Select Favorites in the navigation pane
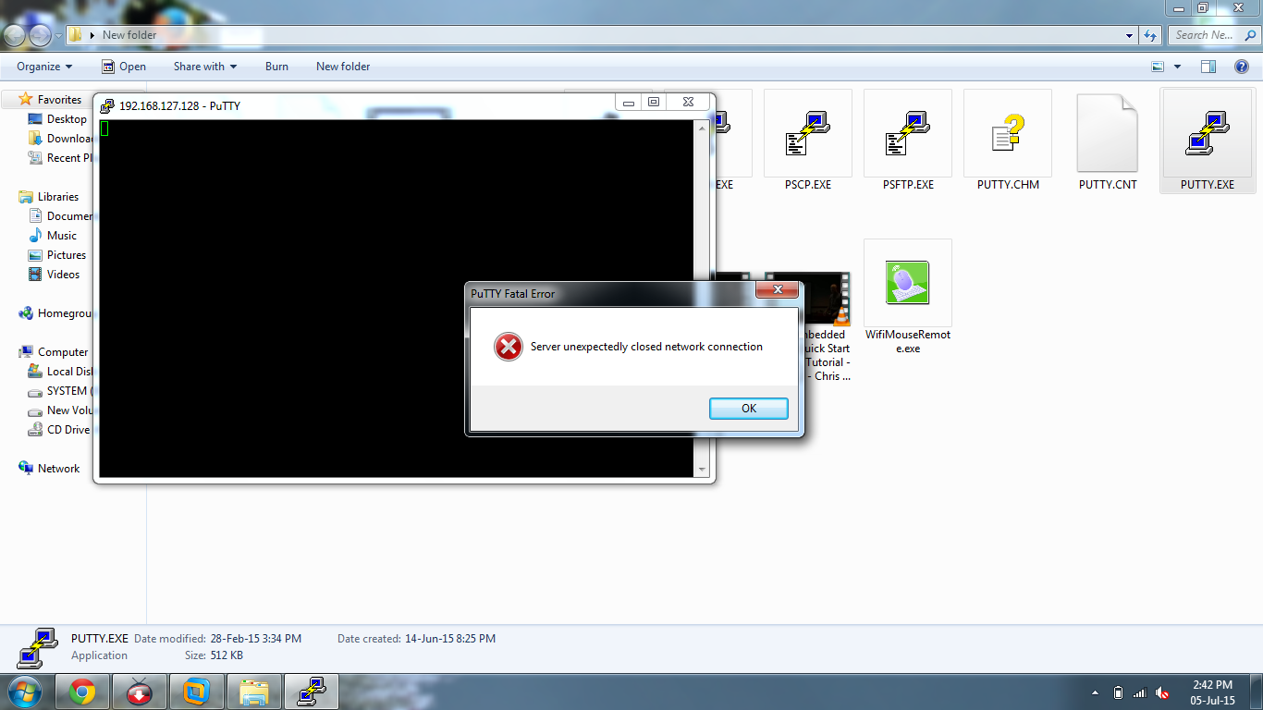 pos(59,100)
